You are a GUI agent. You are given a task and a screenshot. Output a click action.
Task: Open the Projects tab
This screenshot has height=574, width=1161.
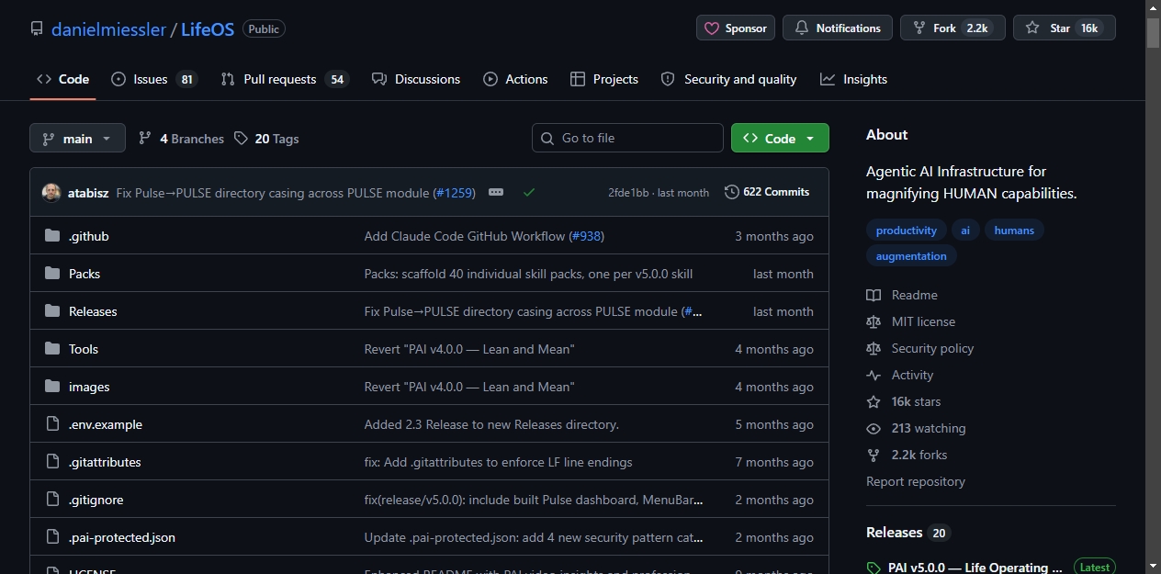pyautogui.click(x=603, y=79)
